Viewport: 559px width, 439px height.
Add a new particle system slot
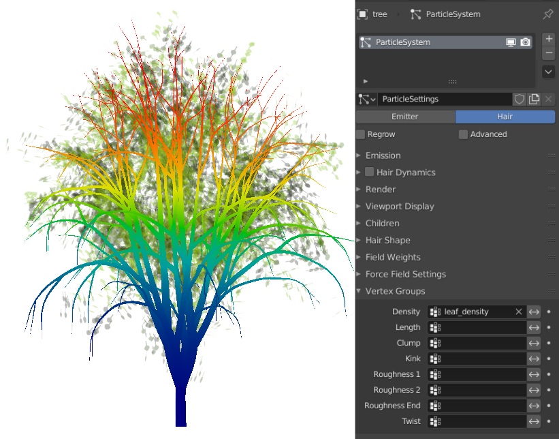pyautogui.click(x=549, y=39)
